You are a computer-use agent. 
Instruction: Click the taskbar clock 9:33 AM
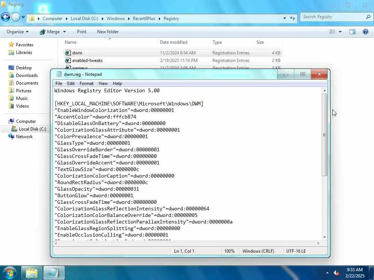point(355,270)
